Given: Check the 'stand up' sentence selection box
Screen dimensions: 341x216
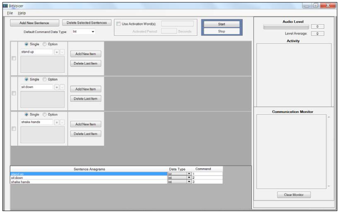Looking at the screenshot, I should [x=14, y=58].
